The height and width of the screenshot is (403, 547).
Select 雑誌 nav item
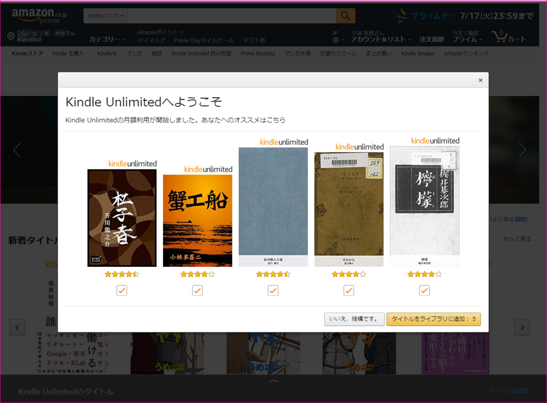(x=157, y=53)
